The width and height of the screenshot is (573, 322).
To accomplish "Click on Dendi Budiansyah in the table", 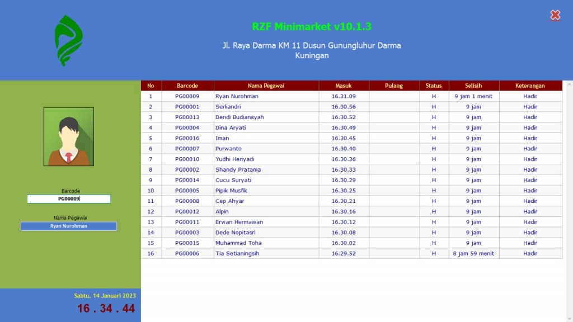I will tap(239, 117).
